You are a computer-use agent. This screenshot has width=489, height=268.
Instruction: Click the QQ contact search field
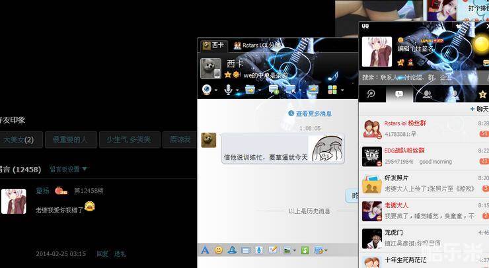(x=423, y=77)
